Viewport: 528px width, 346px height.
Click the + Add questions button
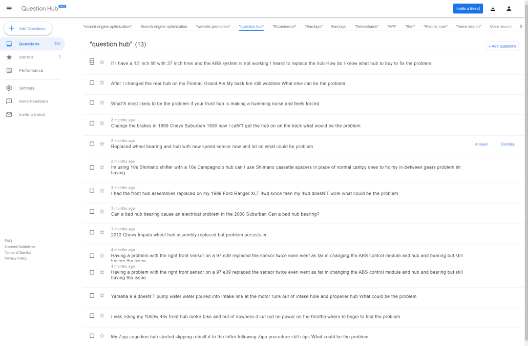pyautogui.click(x=502, y=46)
